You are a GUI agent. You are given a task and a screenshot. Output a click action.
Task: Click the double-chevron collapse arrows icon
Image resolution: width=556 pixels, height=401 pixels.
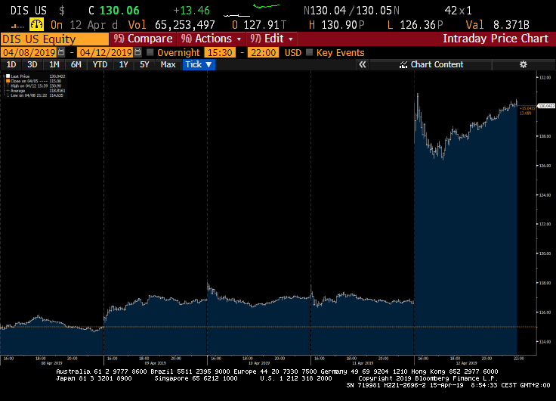point(362,64)
